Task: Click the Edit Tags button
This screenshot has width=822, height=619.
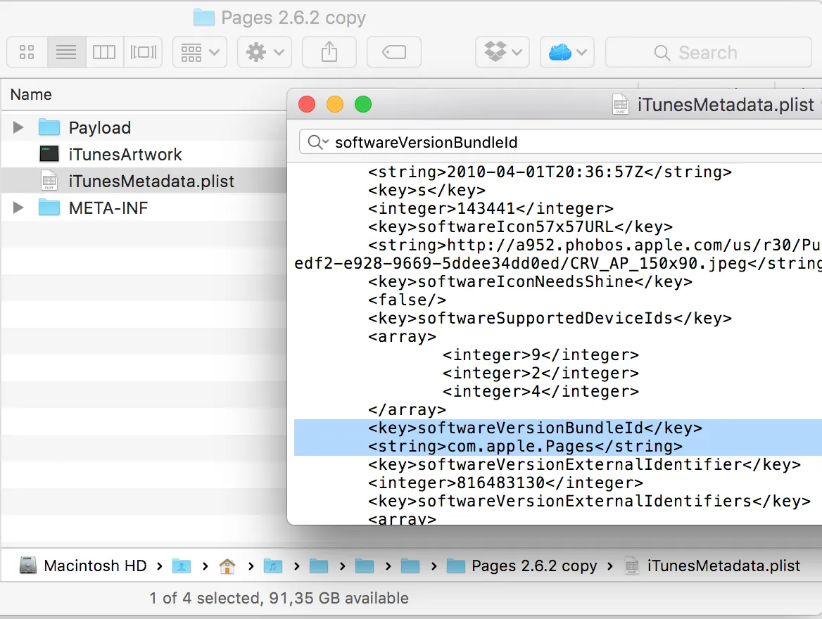Action: [393, 52]
